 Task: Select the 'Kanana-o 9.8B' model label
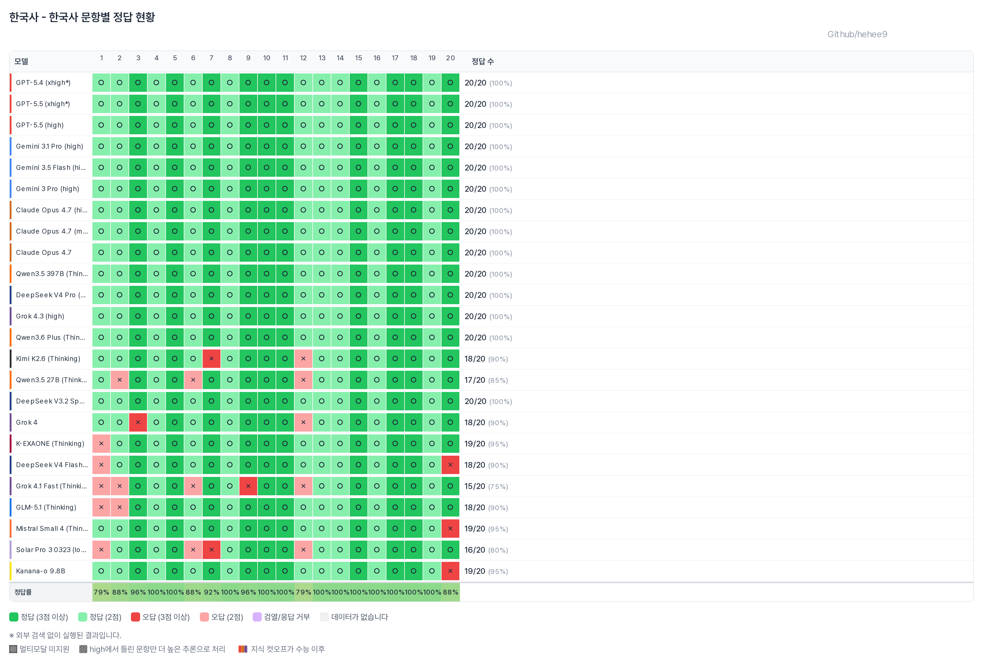[40, 571]
